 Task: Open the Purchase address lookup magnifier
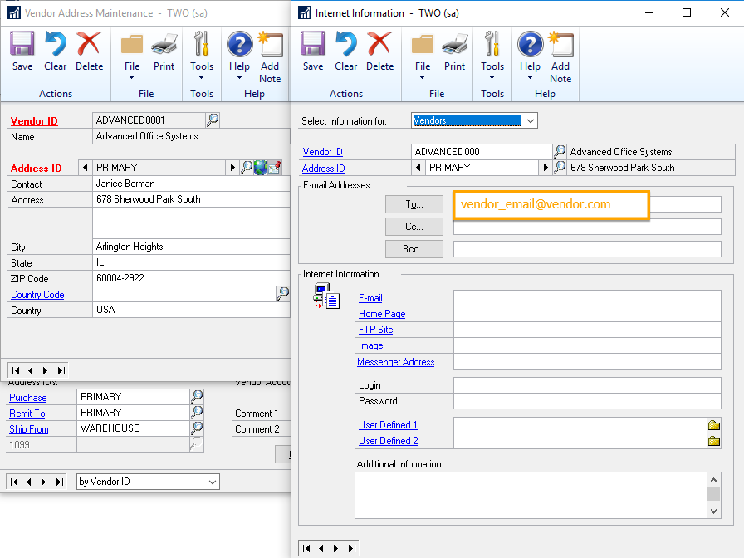pos(197,396)
